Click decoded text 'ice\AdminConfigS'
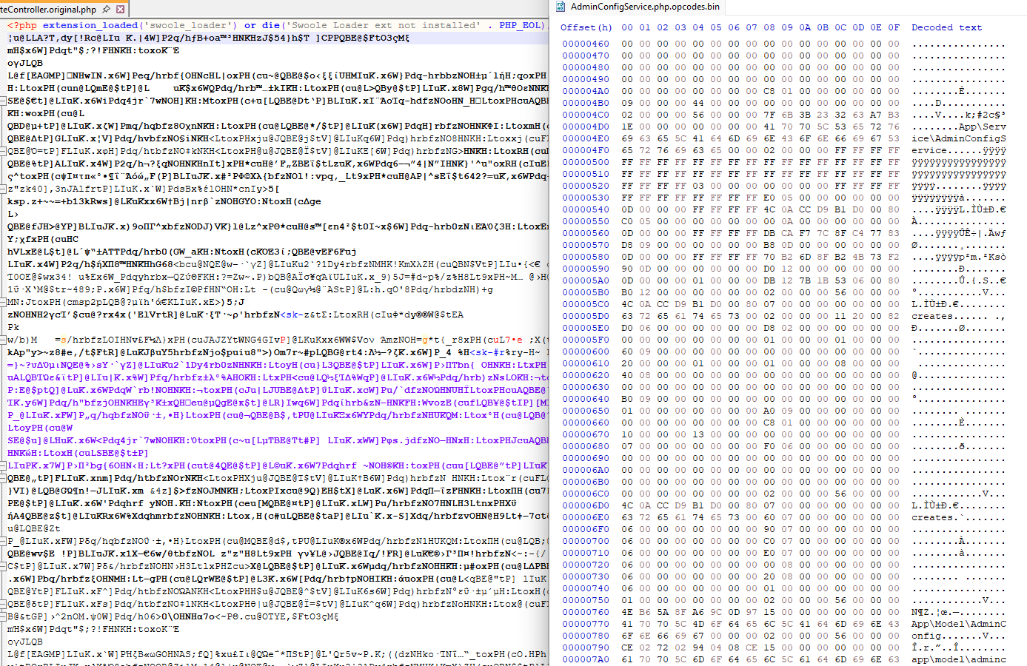1027x666 pixels. point(959,138)
